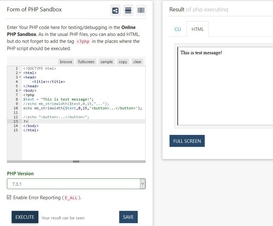Image resolution: width=273 pixels, height=226 pixels.
Task: Click the 'Form of PHP Sandbox' heading
Action: click(x=34, y=9)
